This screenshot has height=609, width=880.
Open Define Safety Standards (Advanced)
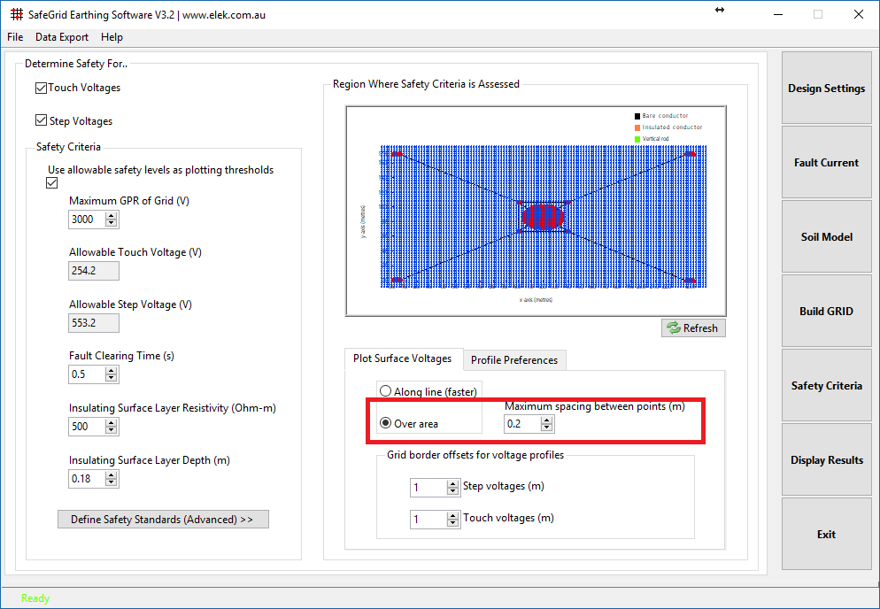163,519
